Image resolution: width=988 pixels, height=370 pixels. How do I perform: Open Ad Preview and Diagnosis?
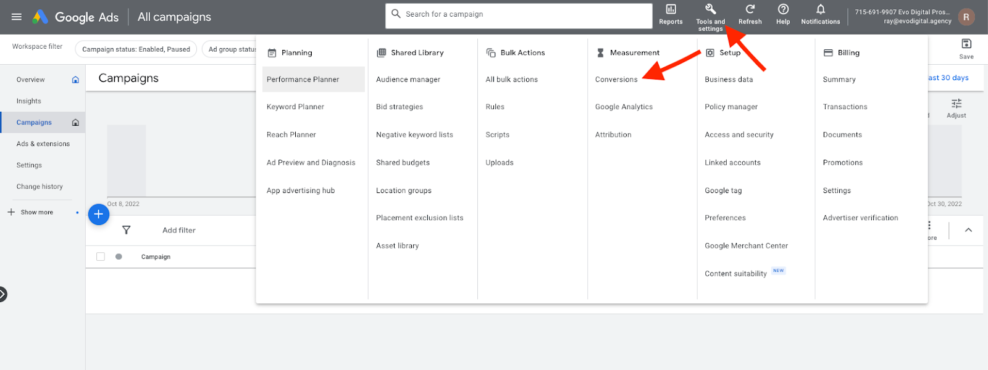[x=311, y=163]
